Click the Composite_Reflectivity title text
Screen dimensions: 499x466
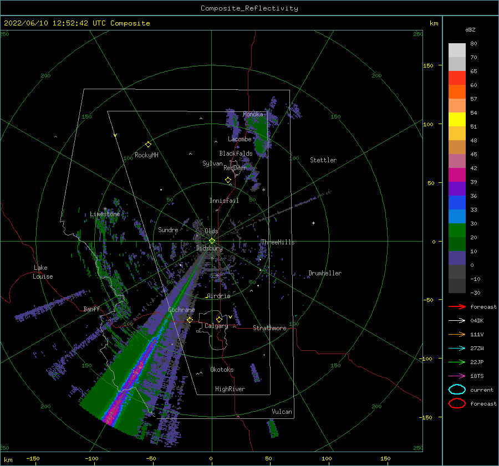click(x=249, y=8)
